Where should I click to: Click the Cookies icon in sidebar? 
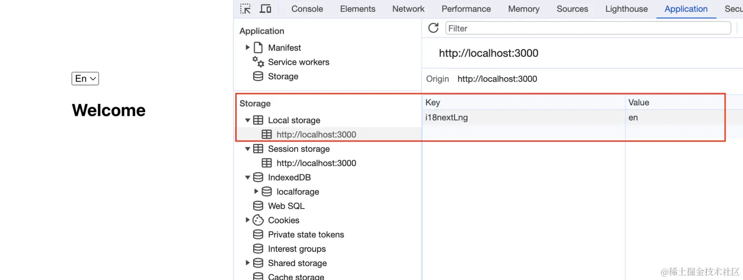click(258, 220)
